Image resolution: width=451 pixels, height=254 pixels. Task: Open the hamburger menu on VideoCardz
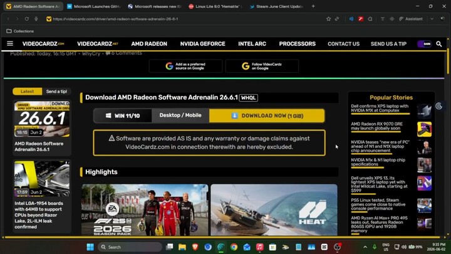(x=10, y=43)
